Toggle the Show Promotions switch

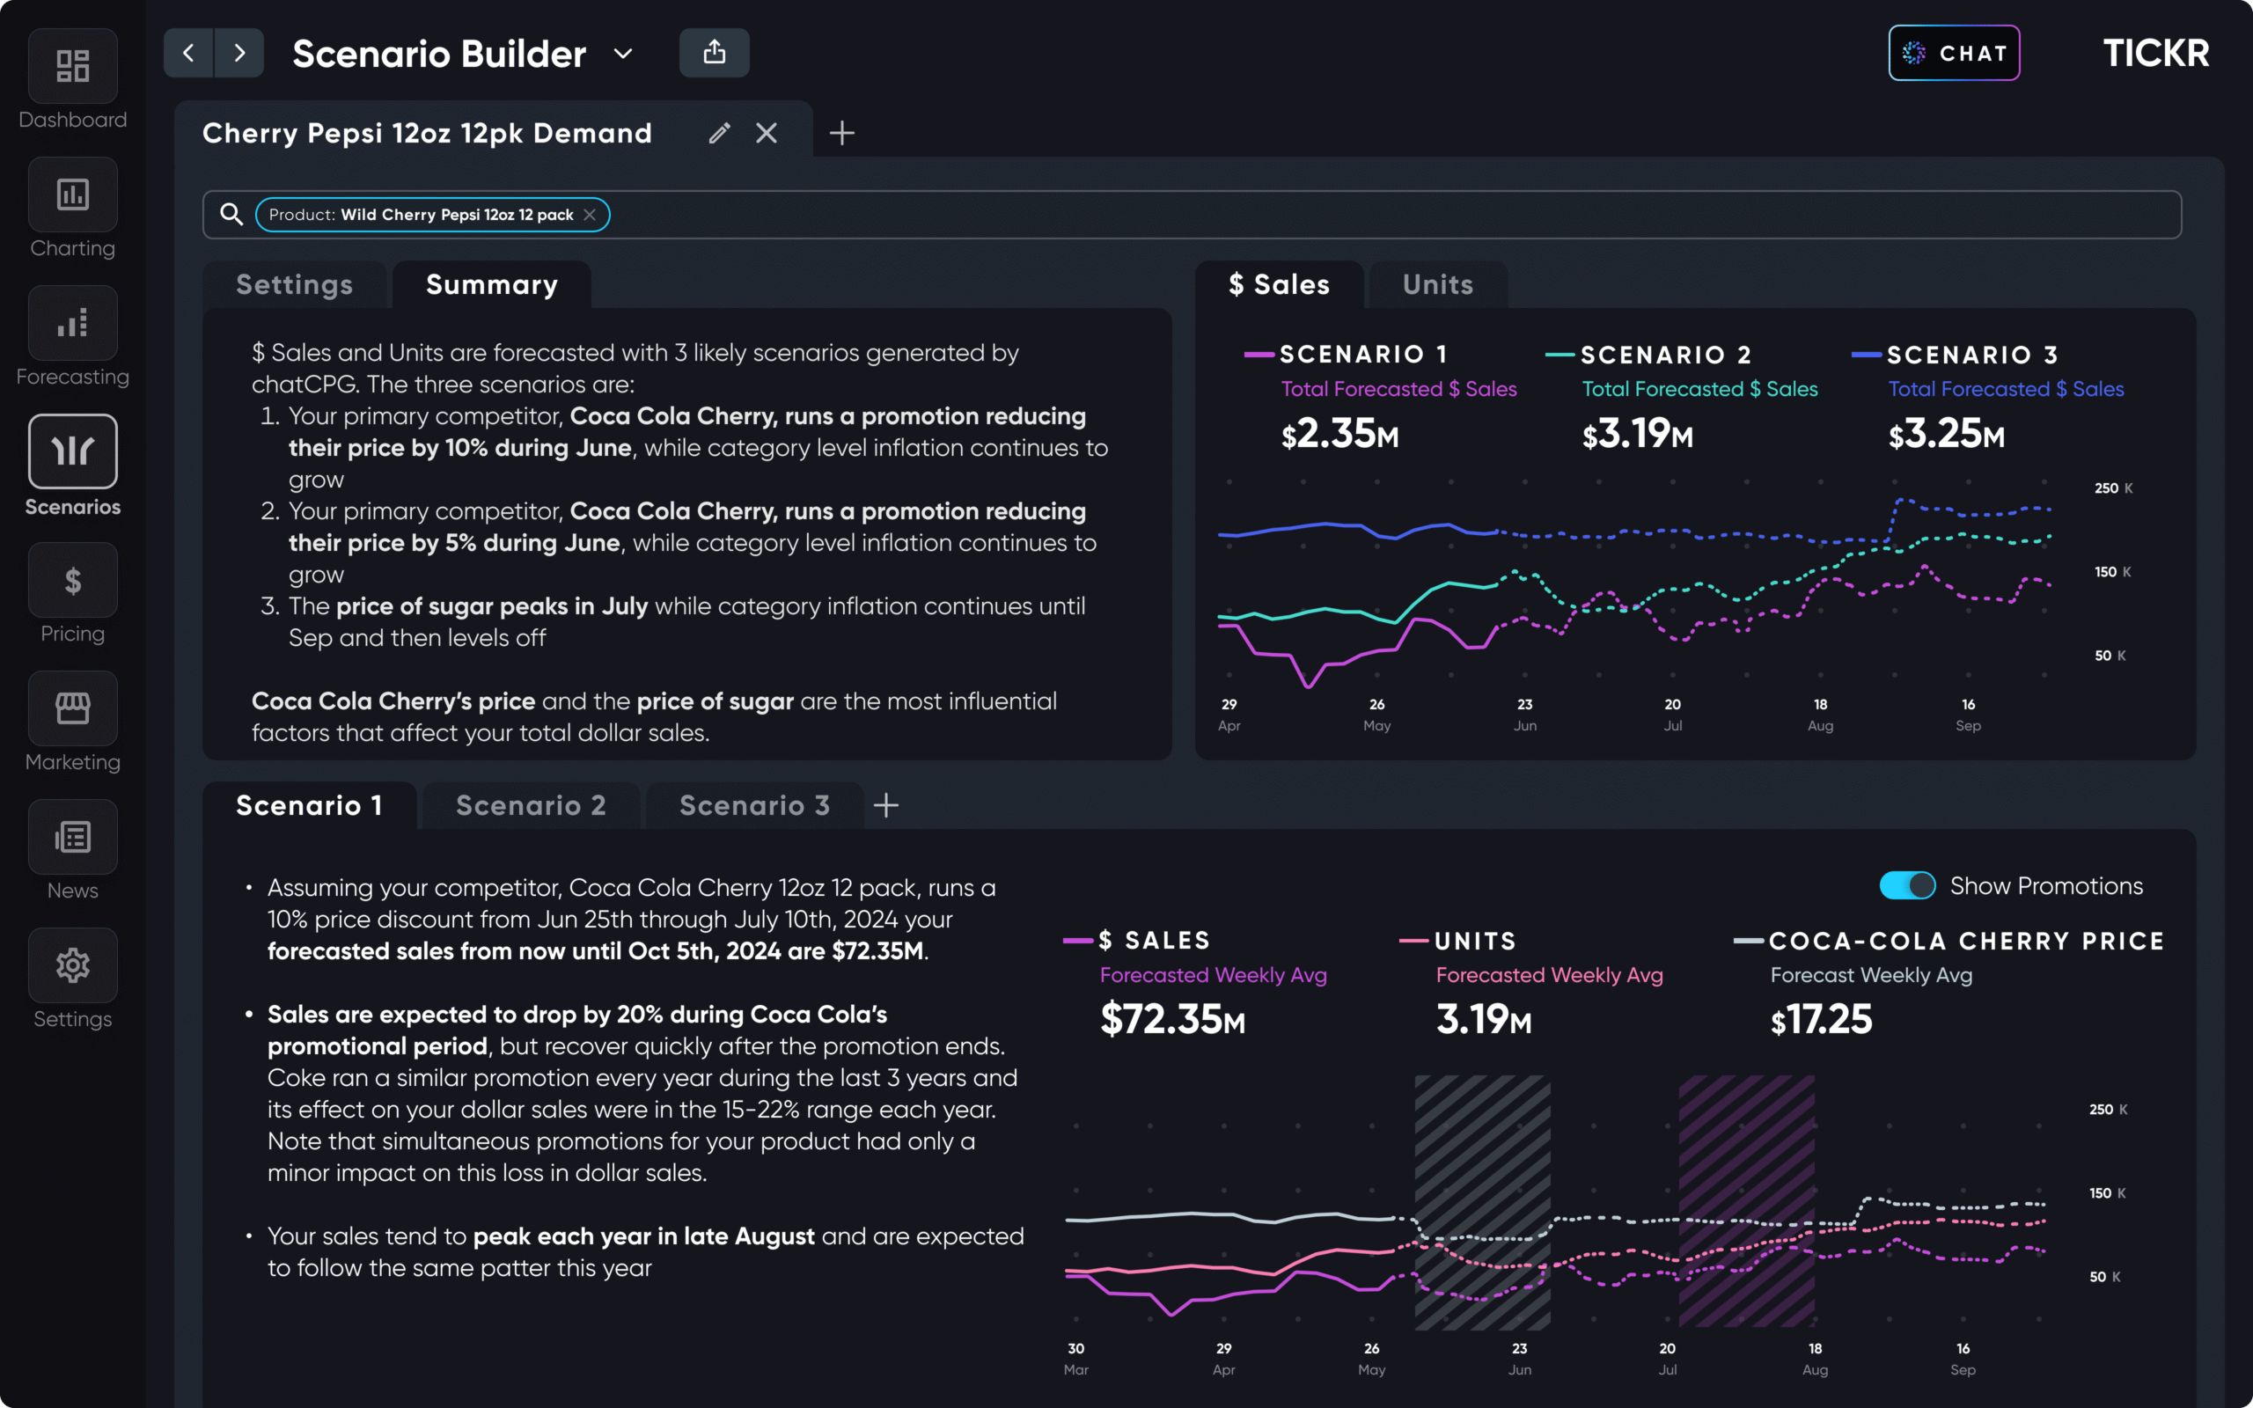pyautogui.click(x=1908, y=885)
